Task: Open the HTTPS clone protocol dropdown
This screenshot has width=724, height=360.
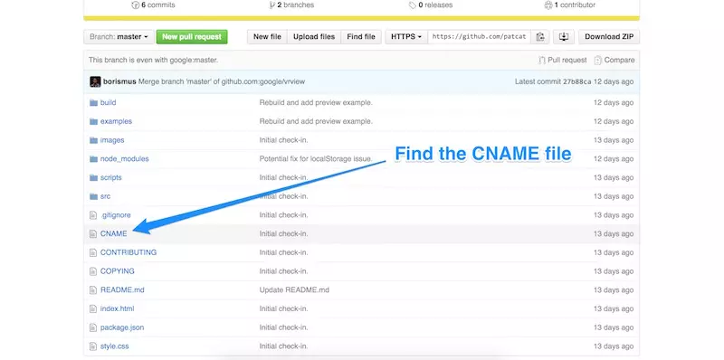Action: (406, 37)
